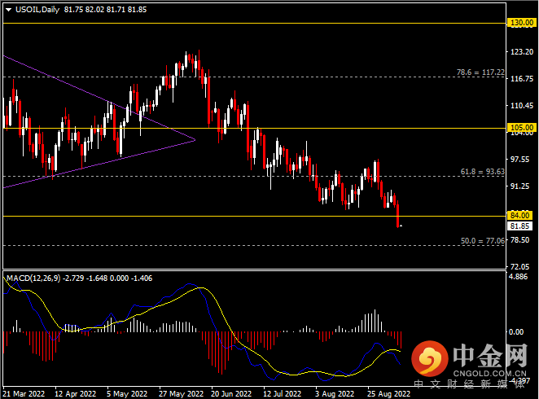Click the Fibonacci label 61.8 = 93.63
The image size is (539, 399).
(482, 172)
